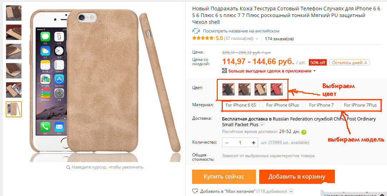Click the Купить сейчас button
This screenshot has width=387, height=196.
[x=224, y=176]
